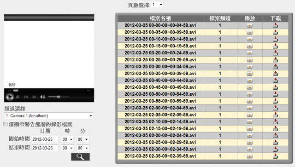Play the 02-15-00~02-19-59.avi recording
Screen dimensions: 295x167
(x=249, y=129)
